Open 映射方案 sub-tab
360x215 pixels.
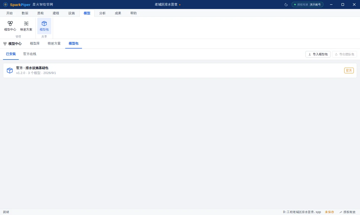[x=54, y=43]
